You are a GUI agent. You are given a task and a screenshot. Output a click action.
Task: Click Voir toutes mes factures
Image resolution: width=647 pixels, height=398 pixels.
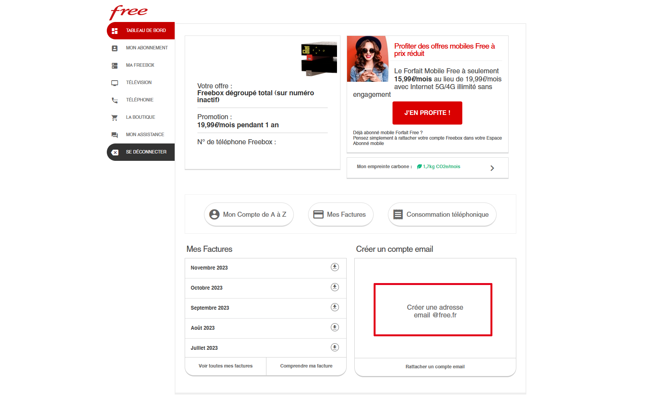pyautogui.click(x=226, y=366)
